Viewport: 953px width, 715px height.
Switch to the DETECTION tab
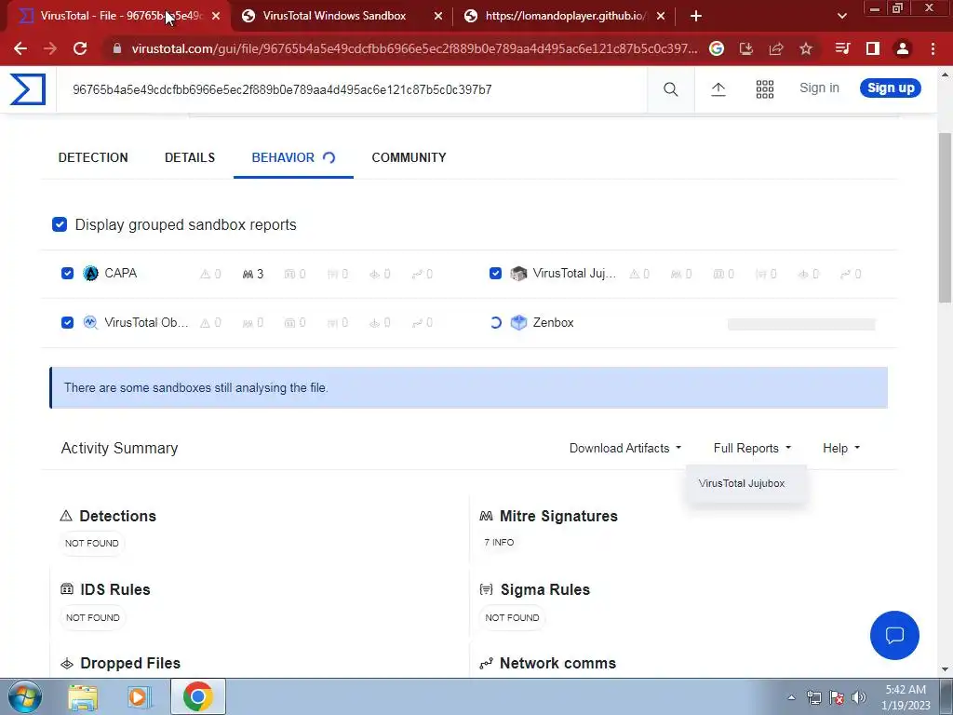(x=93, y=157)
